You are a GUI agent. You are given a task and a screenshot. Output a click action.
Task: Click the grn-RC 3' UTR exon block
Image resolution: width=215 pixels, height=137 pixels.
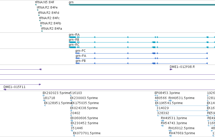pos(72,47)
